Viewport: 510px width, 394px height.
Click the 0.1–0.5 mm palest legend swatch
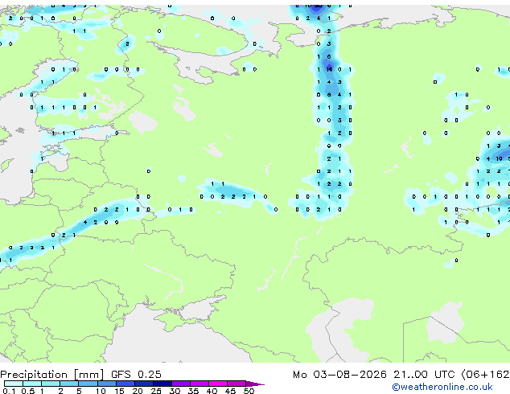tap(14, 384)
